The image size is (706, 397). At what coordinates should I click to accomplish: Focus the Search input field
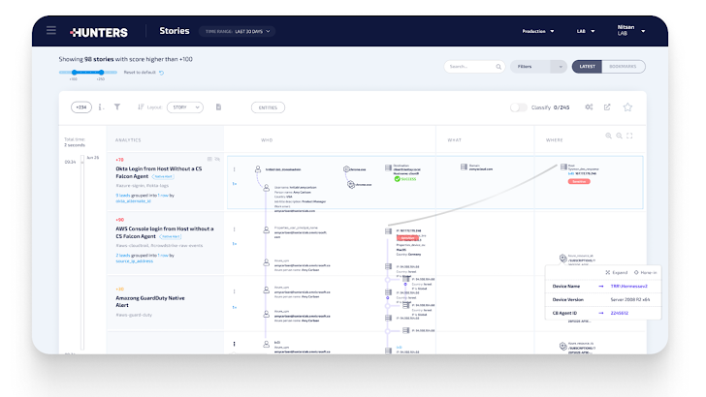(x=474, y=67)
